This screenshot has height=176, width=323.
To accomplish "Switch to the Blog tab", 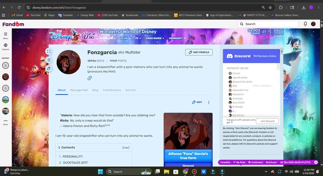I will click(95, 90).
